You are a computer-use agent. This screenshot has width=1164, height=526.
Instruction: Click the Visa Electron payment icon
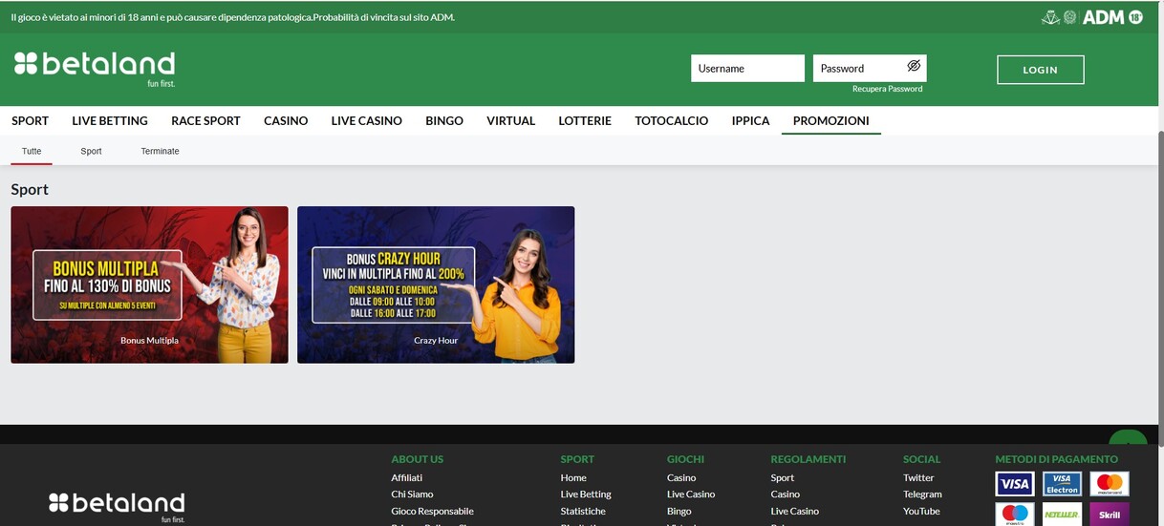1062,484
